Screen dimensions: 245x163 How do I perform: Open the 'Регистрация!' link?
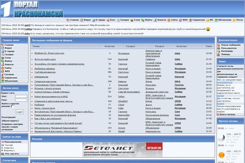click(9, 117)
